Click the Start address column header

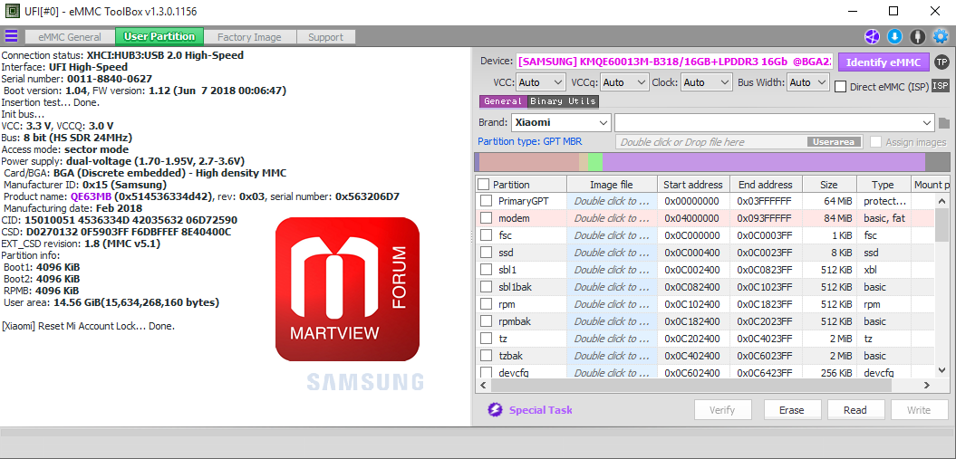693,185
